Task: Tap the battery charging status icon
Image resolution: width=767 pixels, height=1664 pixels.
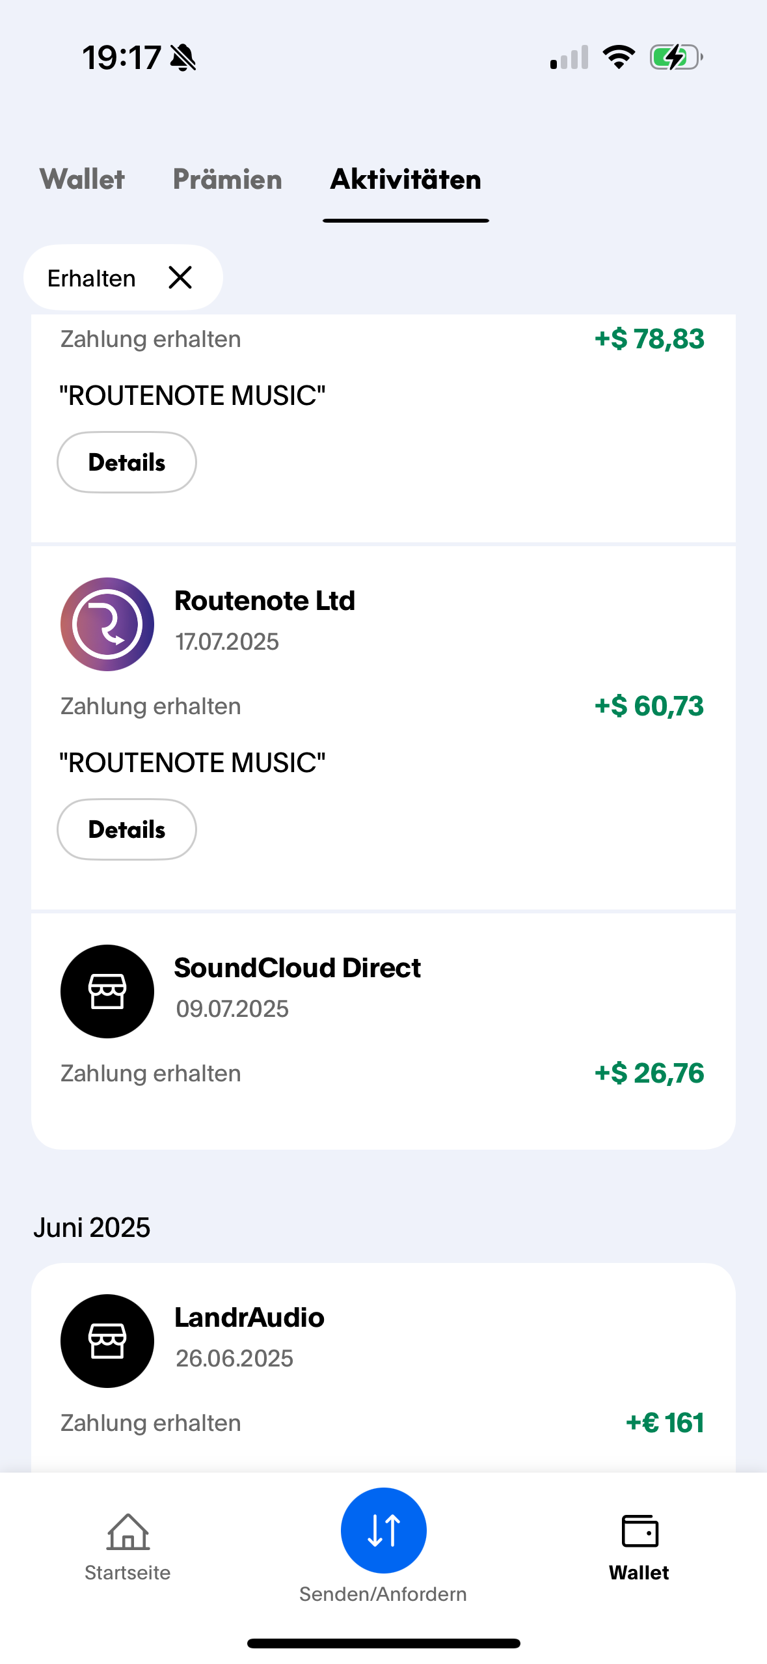Action: pyautogui.click(x=676, y=57)
